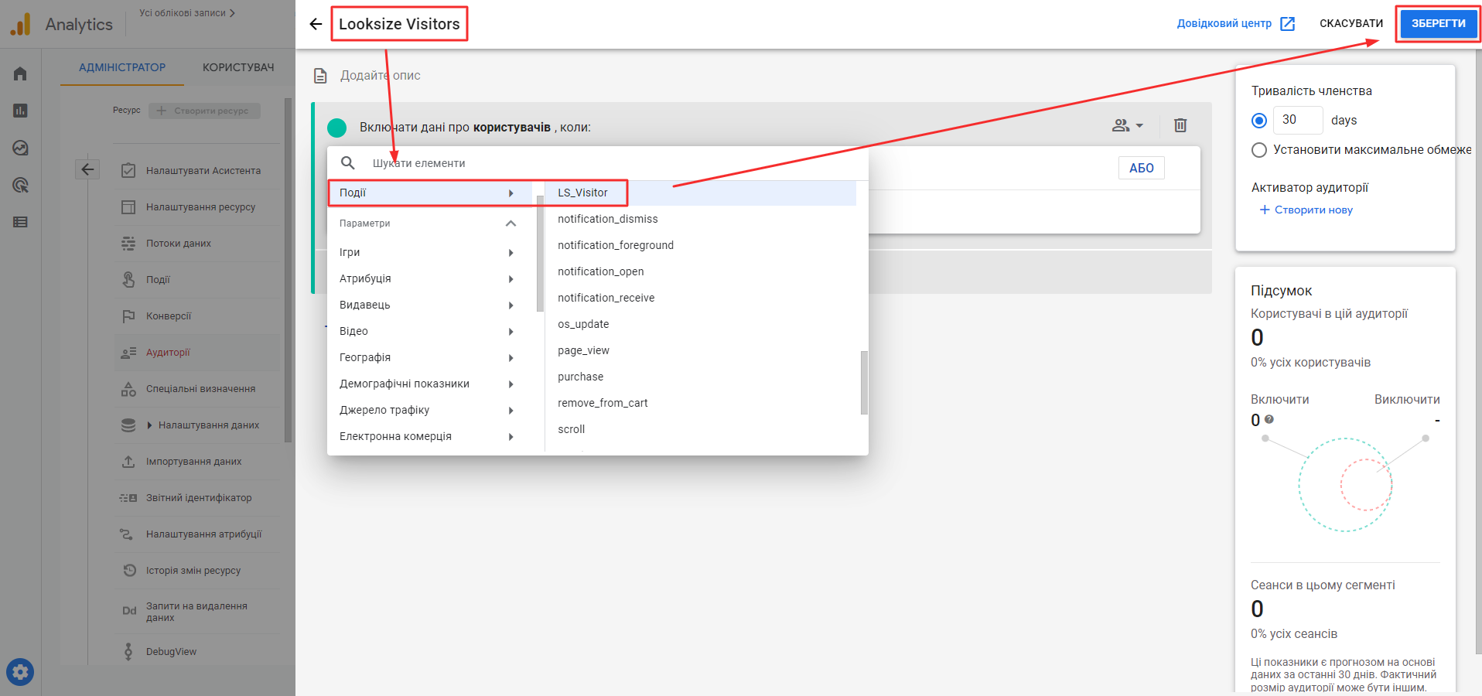Click Створити ресурс button
The image size is (1482, 696).
tap(204, 111)
